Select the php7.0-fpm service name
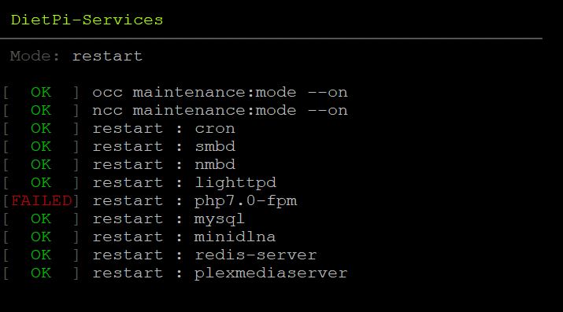Image resolution: width=563 pixels, height=312 pixels. 246,201
